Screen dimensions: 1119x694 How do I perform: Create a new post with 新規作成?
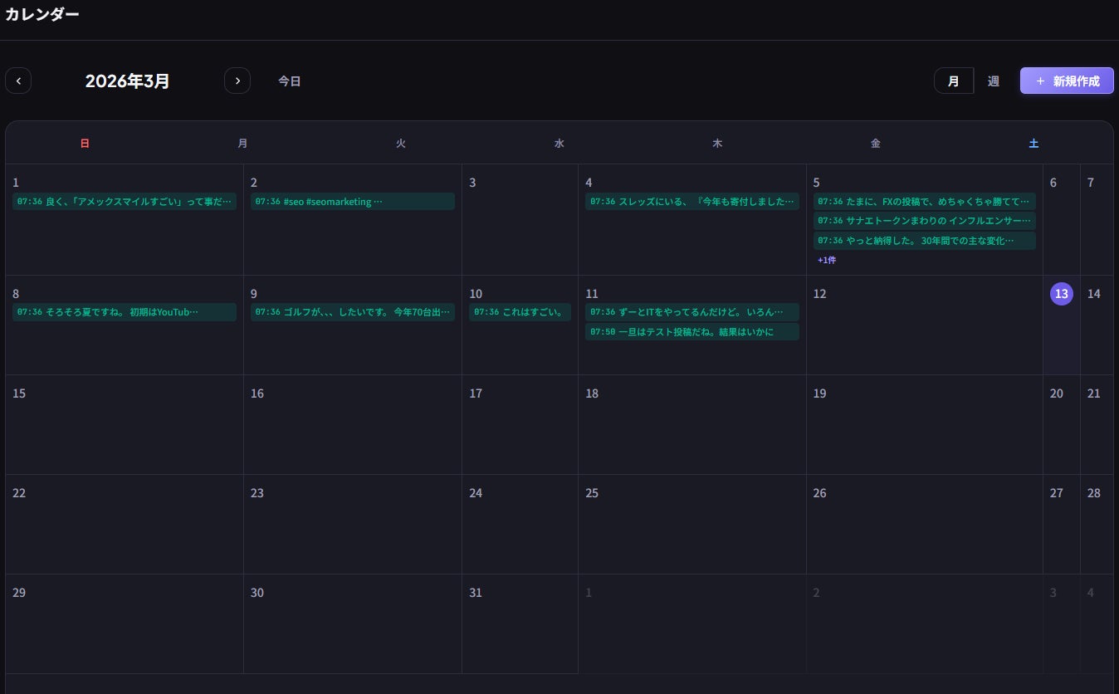click(x=1067, y=81)
